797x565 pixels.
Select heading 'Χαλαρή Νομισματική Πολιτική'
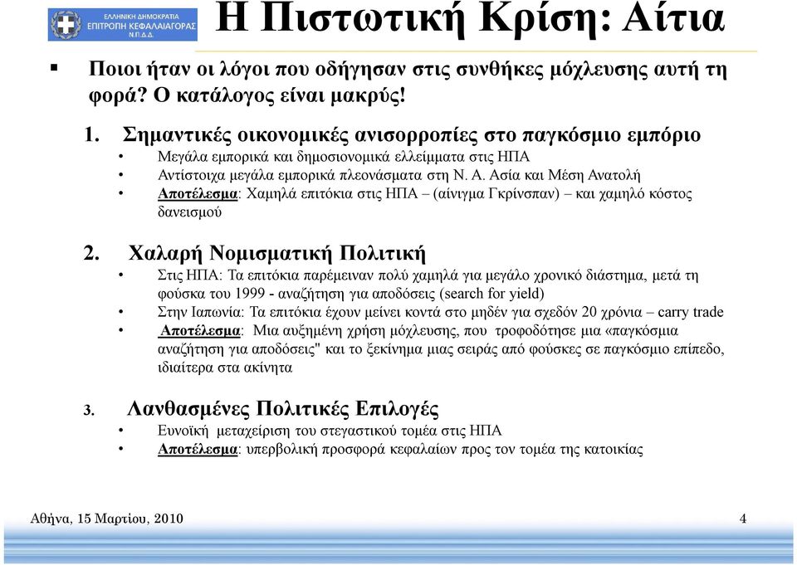coord(276,253)
